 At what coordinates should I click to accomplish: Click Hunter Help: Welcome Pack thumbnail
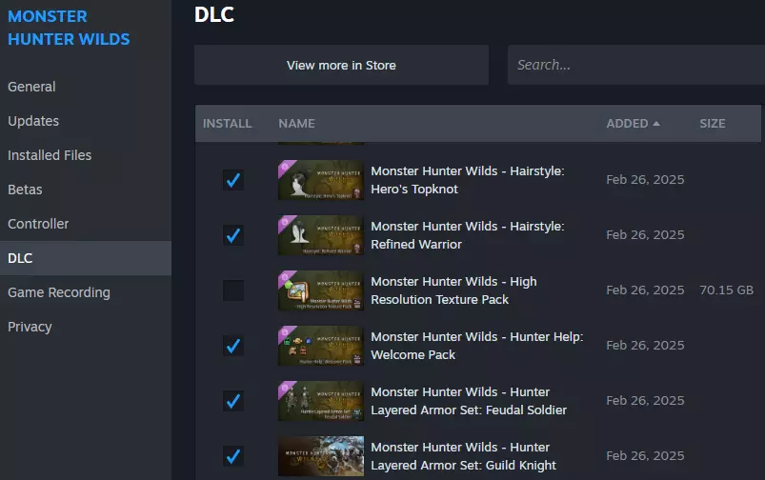click(x=321, y=346)
